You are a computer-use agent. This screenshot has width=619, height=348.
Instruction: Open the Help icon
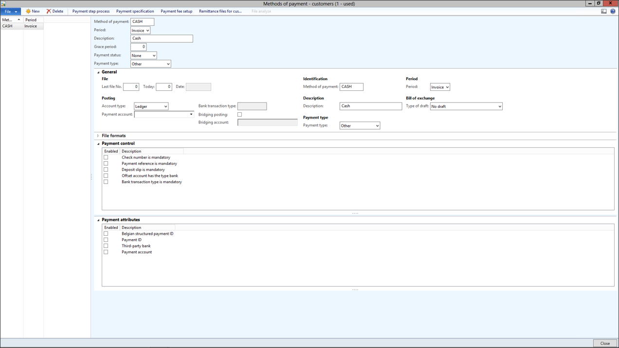pyautogui.click(x=613, y=11)
